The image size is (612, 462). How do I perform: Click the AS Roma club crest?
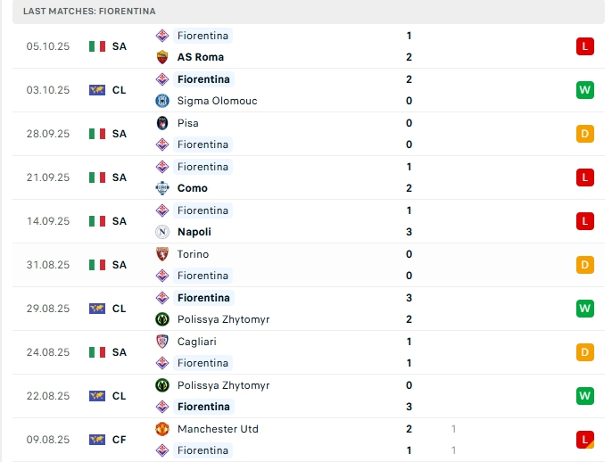162,57
